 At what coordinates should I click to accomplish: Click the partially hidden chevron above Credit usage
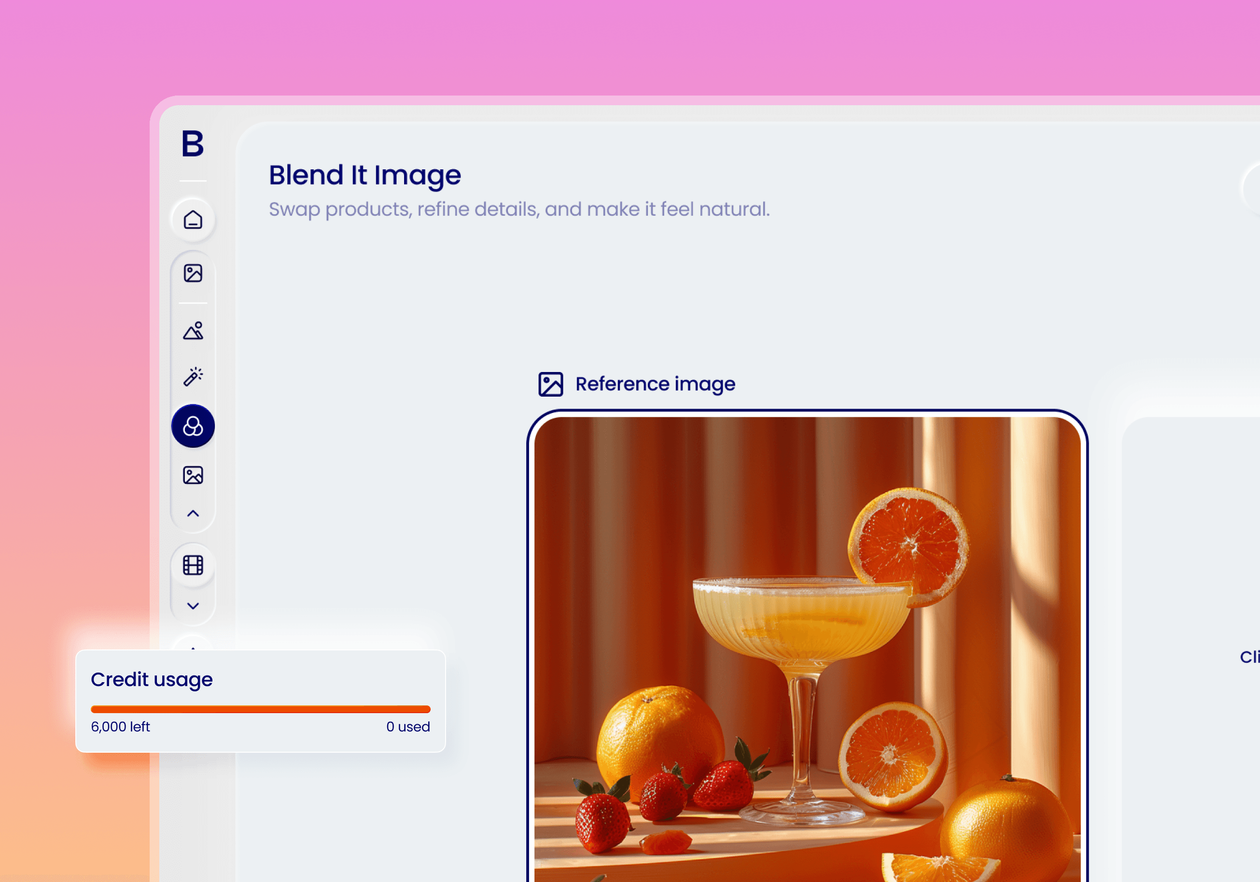193,646
